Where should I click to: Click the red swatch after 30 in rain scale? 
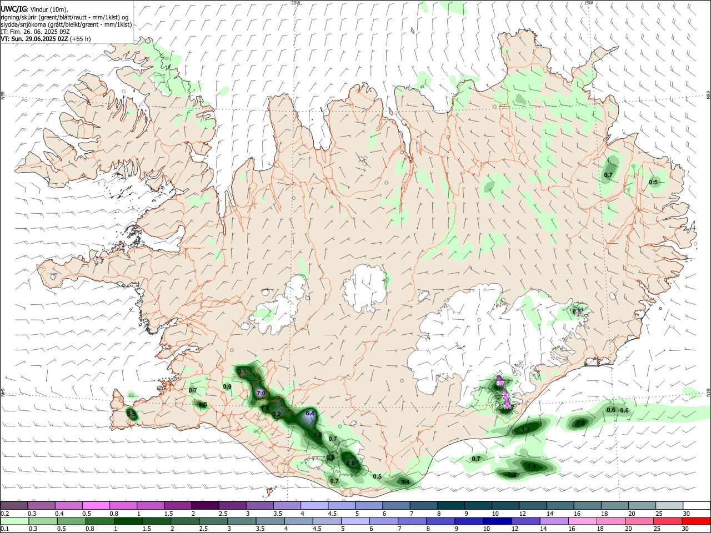click(x=697, y=521)
